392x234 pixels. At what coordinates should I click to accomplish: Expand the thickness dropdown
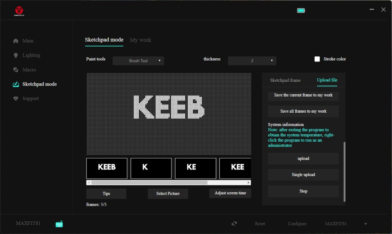[252, 61]
